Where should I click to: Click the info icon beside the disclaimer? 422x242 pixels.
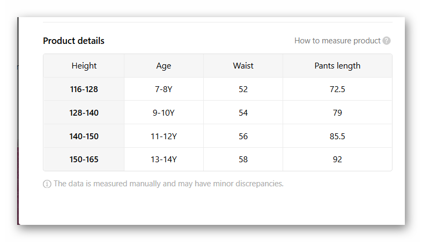pyautogui.click(x=47, y=184)
